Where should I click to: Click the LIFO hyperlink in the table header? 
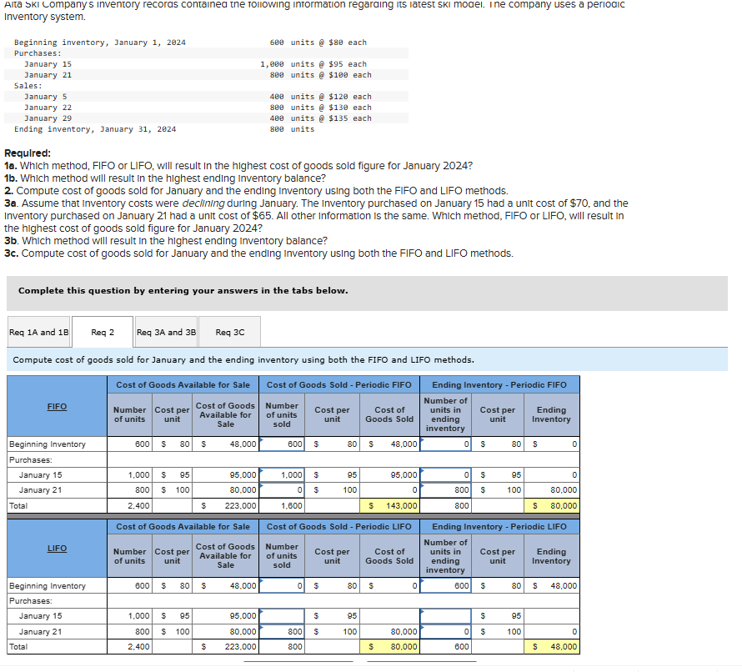pyautogui.click(x=57, y=548)
